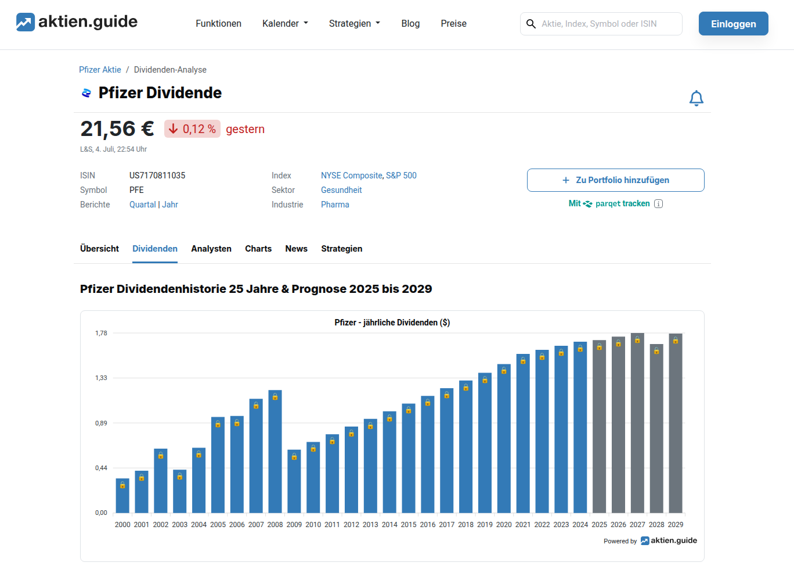Click the ISIN value US7170811035
This screenshot has height=573, width=794.
157,176
